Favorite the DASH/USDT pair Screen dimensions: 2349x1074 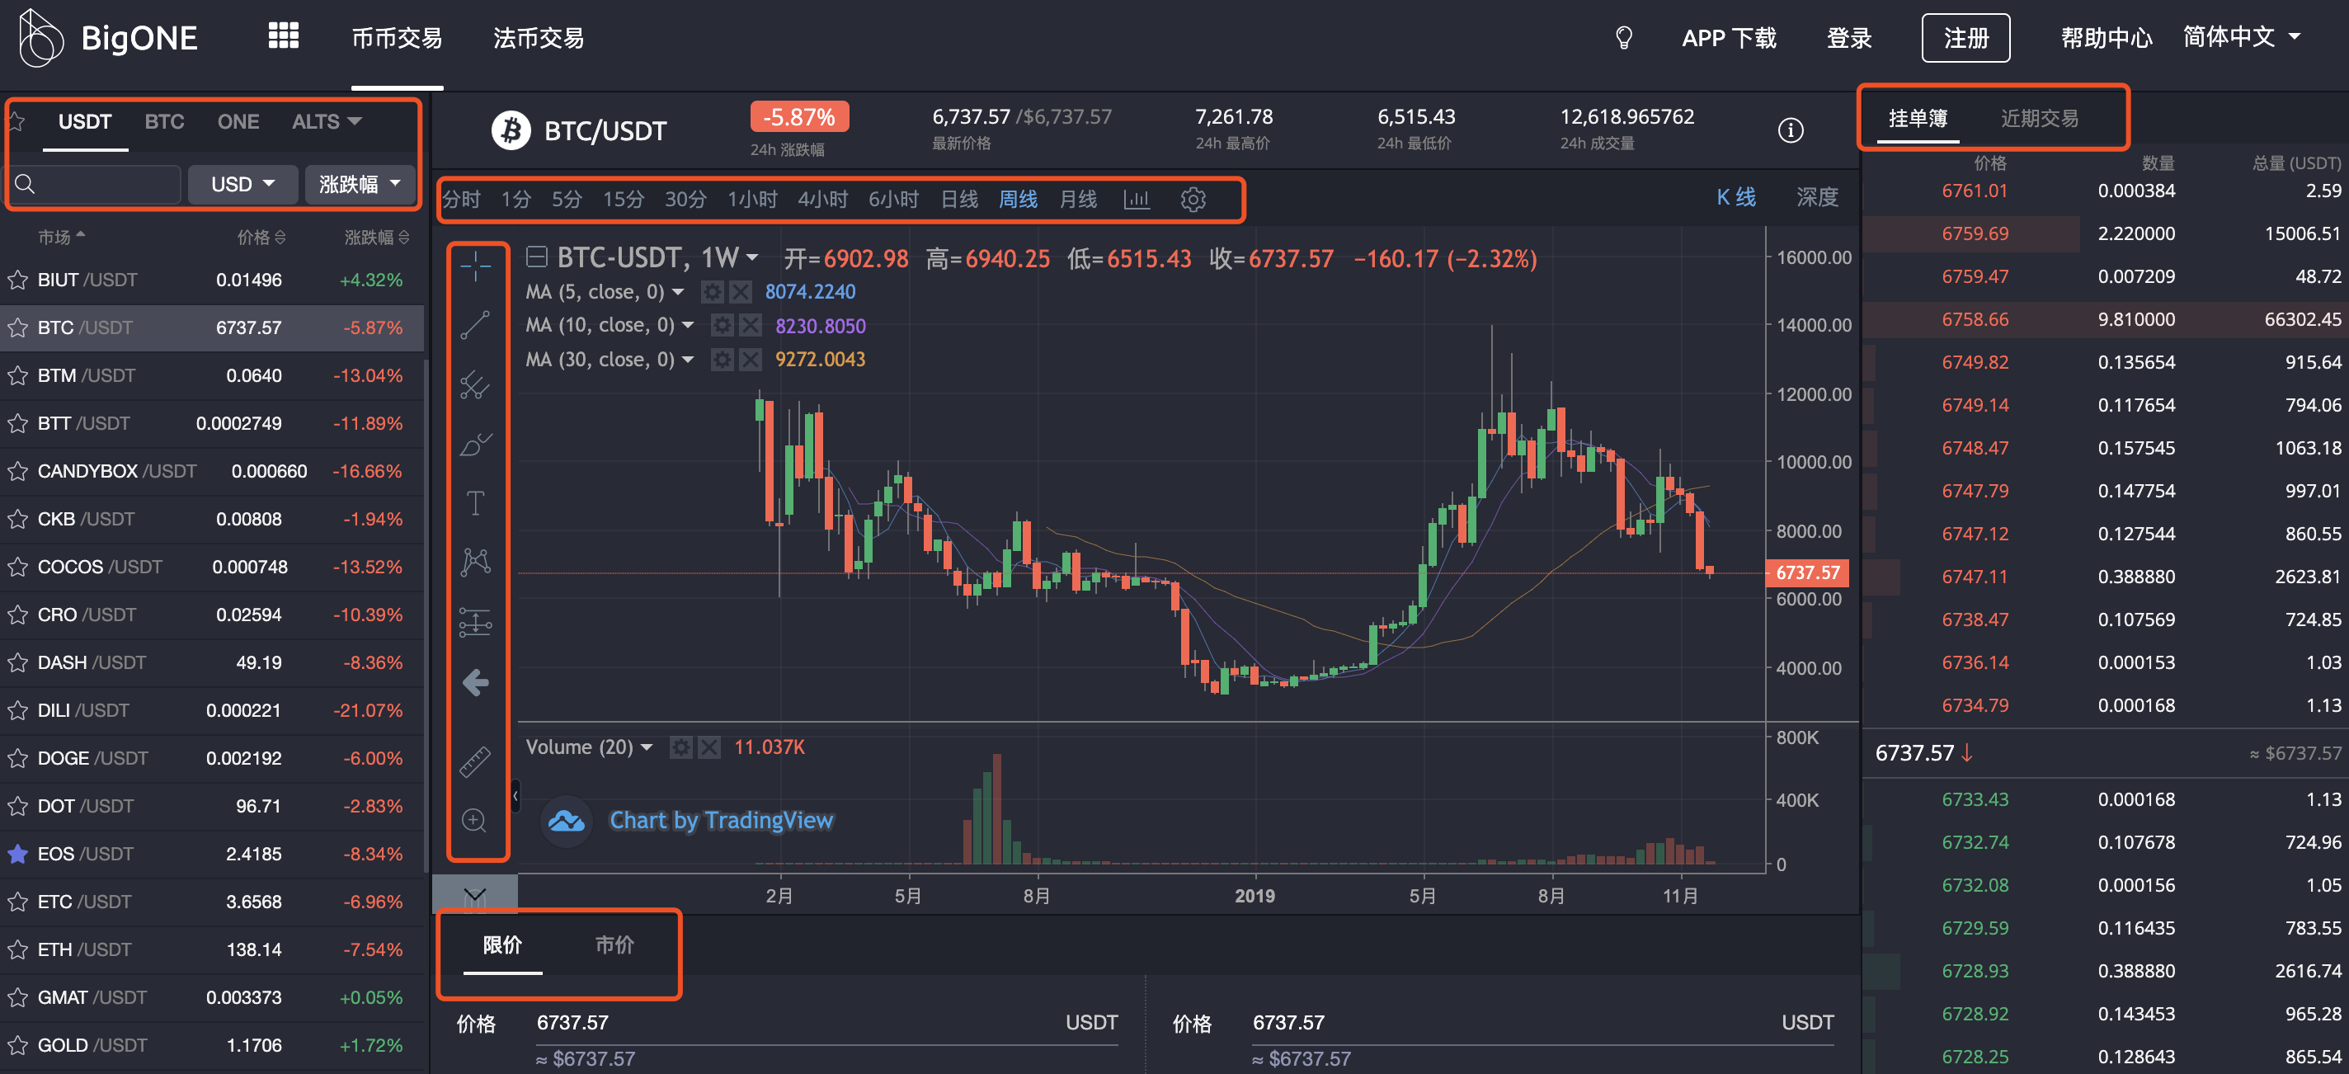(x=17, y=663)
